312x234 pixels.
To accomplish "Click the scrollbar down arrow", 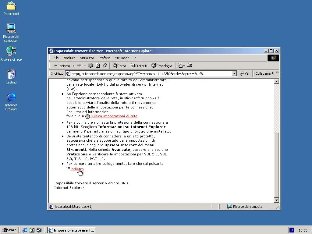I will (276, 200).
